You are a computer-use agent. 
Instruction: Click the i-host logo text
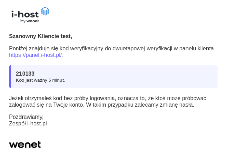[25, 14]
